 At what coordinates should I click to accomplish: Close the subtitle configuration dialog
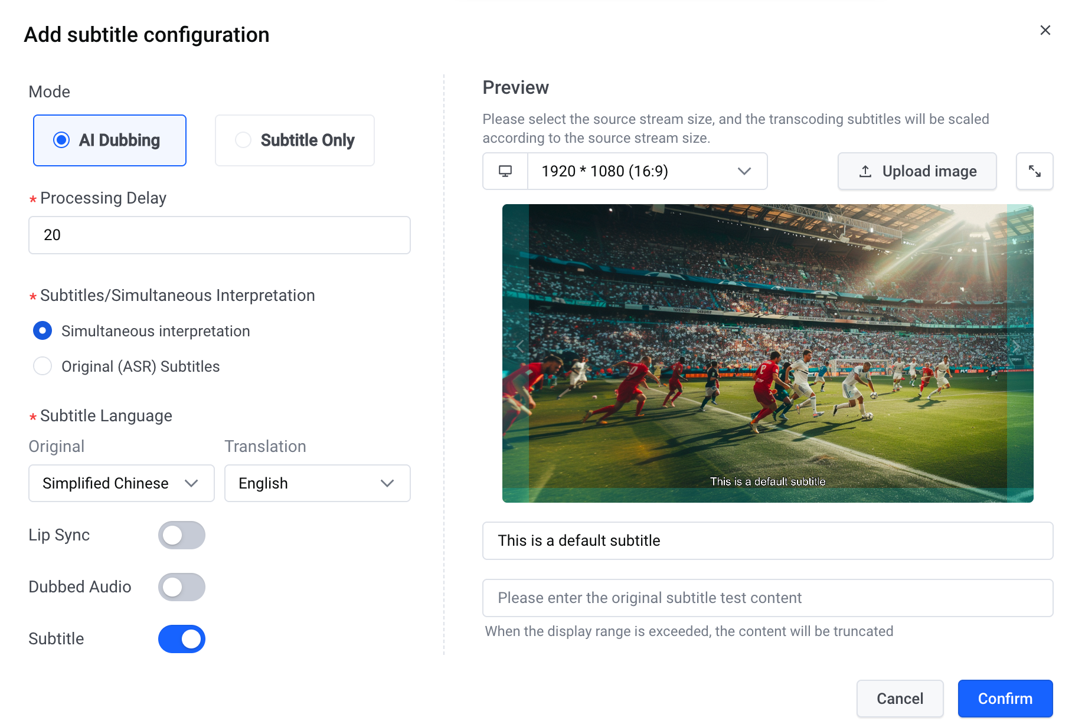tap(1045, 30)
